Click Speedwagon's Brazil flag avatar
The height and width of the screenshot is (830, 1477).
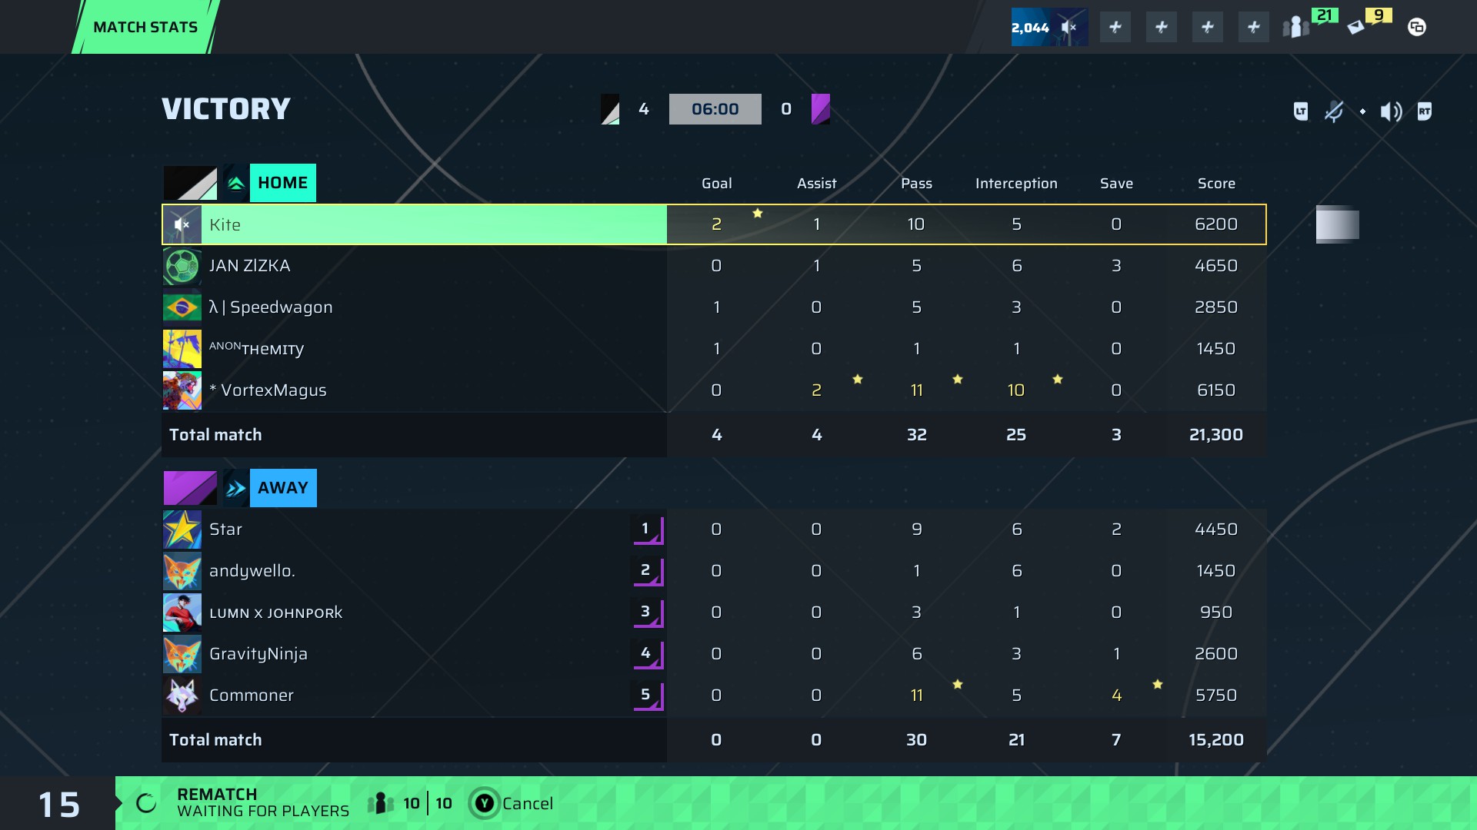[x=182, y=307]
